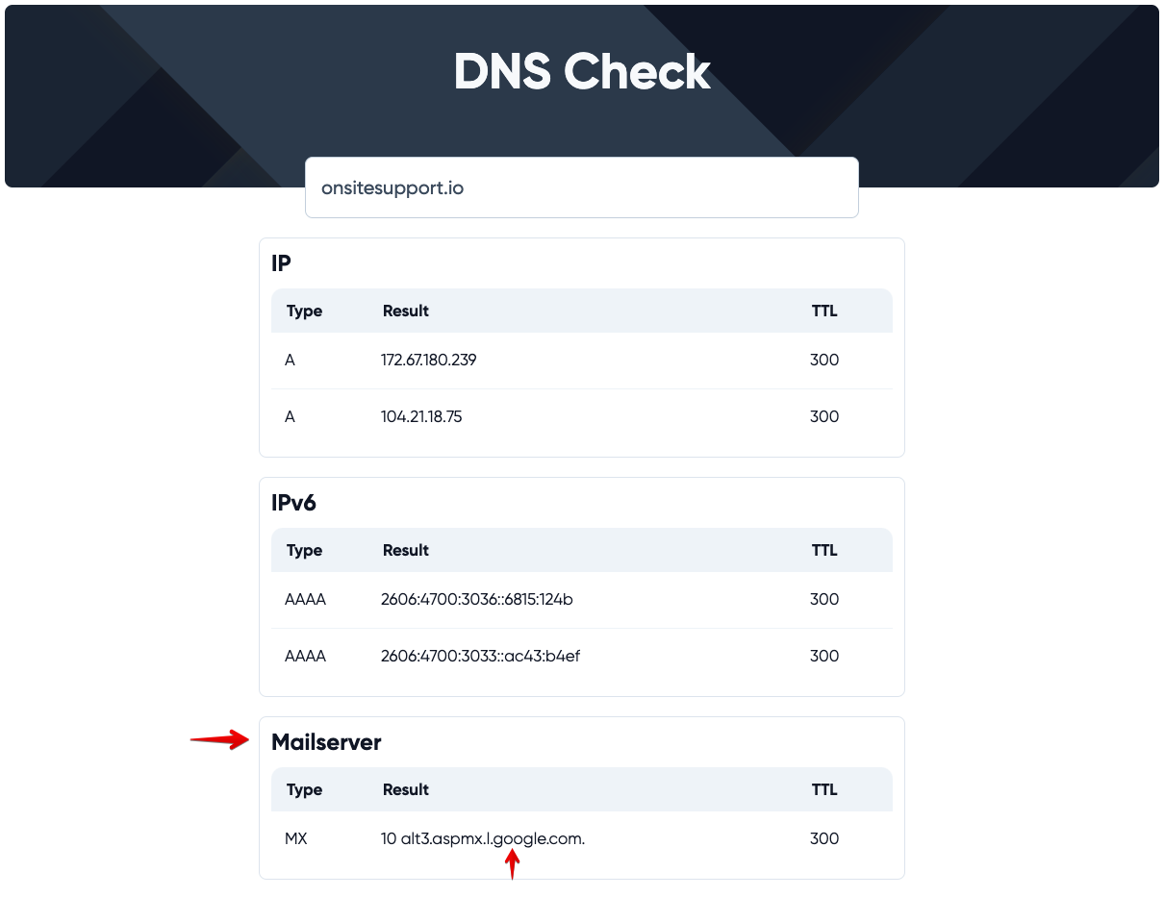Image resolution: width=1164 pixels, height=897 pixels.
Task: Click the Type column header in IP table
Action: [304, 311]
